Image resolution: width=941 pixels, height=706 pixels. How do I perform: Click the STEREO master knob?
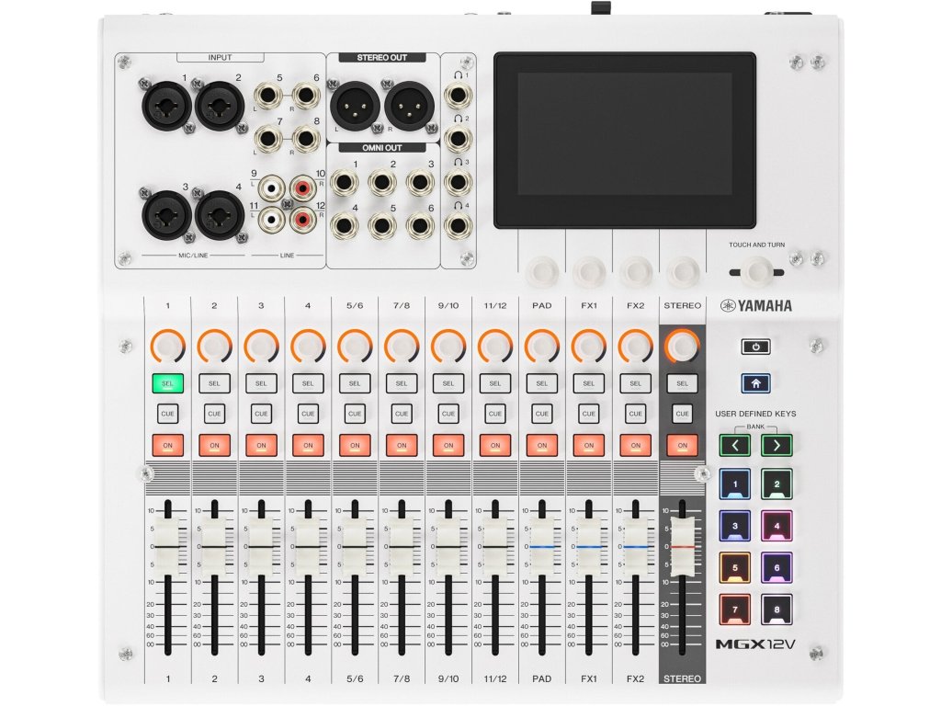pos(683,347)
